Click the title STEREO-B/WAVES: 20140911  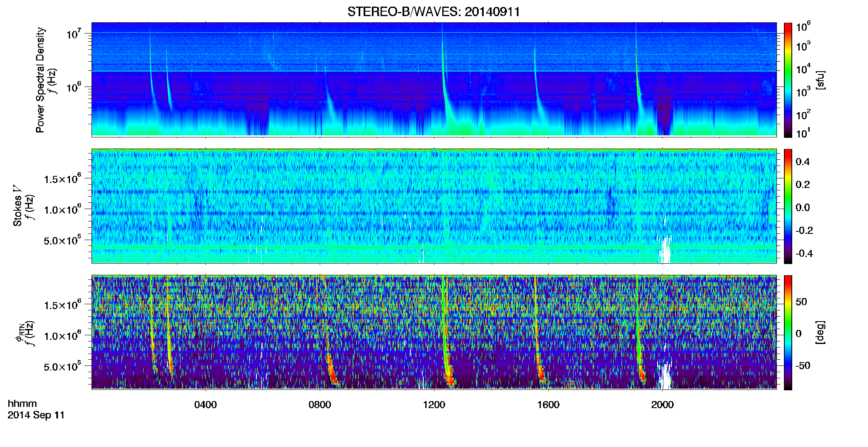[434, 12]
